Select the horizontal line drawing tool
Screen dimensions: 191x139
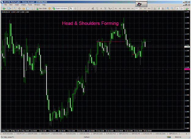click(x=84, y=9)
